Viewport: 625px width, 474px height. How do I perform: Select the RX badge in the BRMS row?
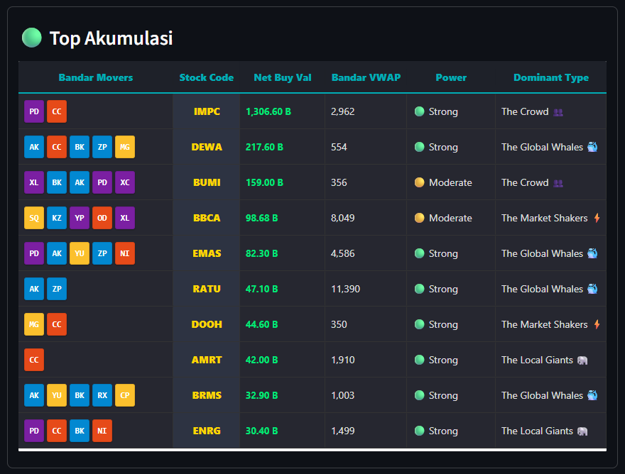[x=102, y=395]
